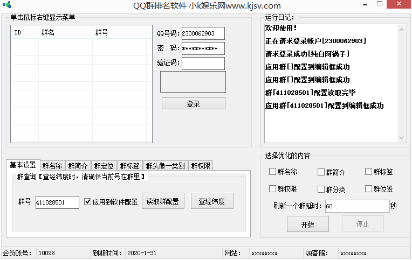Select the 群标签 tab
The width and height of the screenshot is (412, 260).
coord(130,166)
